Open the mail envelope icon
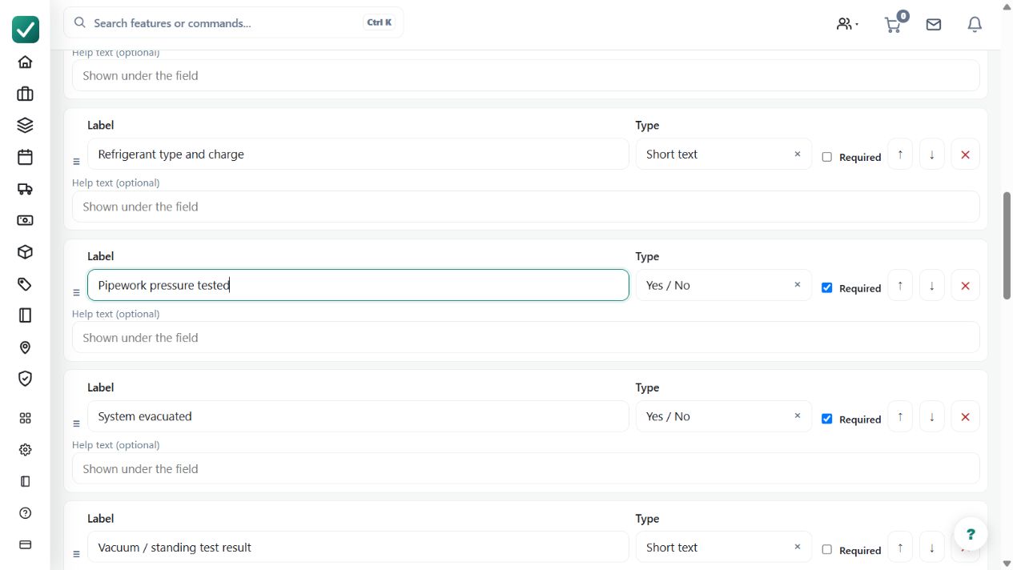 [934, 25]
